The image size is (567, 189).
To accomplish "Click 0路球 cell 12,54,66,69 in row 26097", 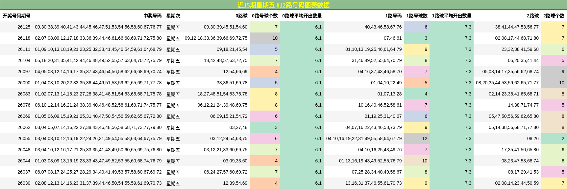I will coord(235,72).
